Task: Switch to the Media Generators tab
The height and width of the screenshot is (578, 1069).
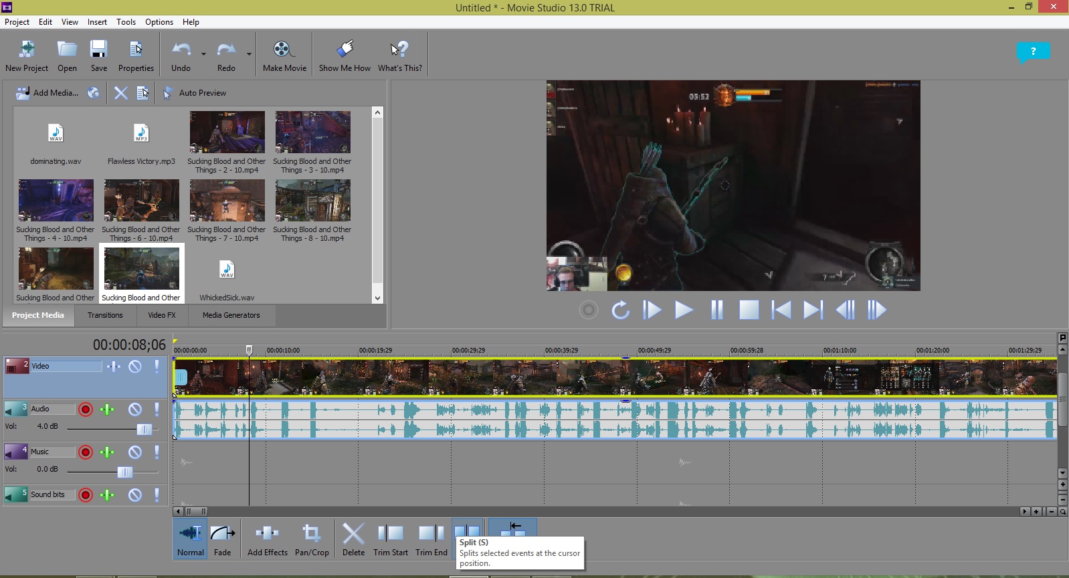Action: tap(231, 315)
